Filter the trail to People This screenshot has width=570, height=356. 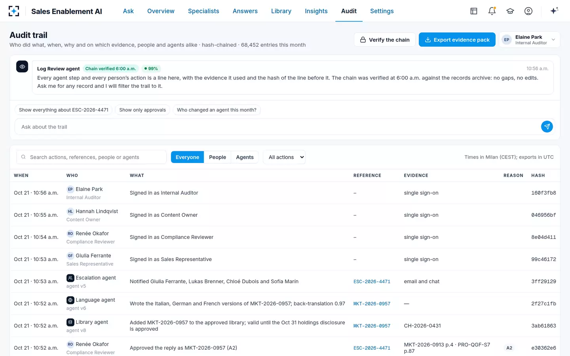pos(217,157)
